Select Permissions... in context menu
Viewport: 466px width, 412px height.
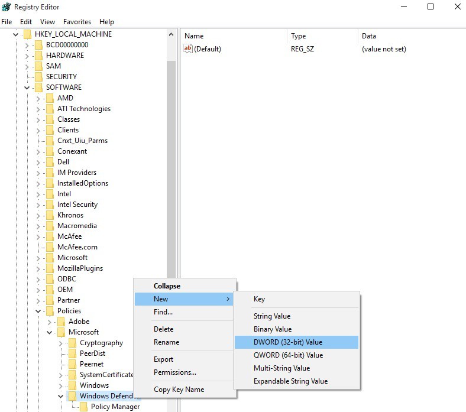pyautogui.click(x=174, y=372)
